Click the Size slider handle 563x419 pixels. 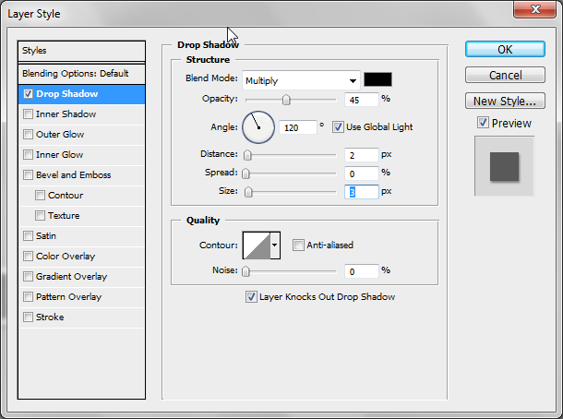pos(248,193)
